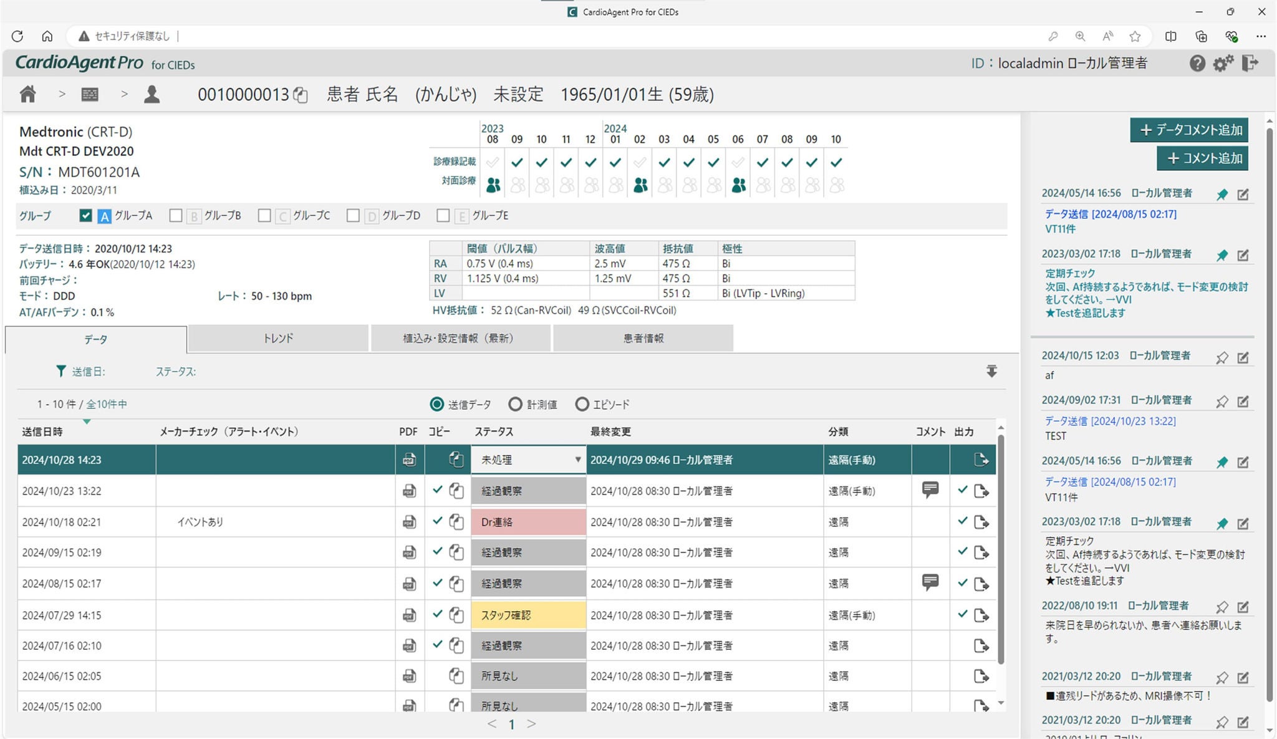Copy patient ID 0010000013 with clipboard icon

[301, 95]
